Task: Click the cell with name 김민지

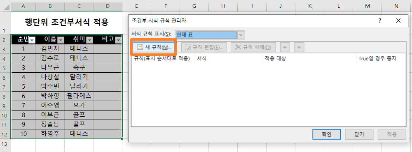Action: coord(50,48)
